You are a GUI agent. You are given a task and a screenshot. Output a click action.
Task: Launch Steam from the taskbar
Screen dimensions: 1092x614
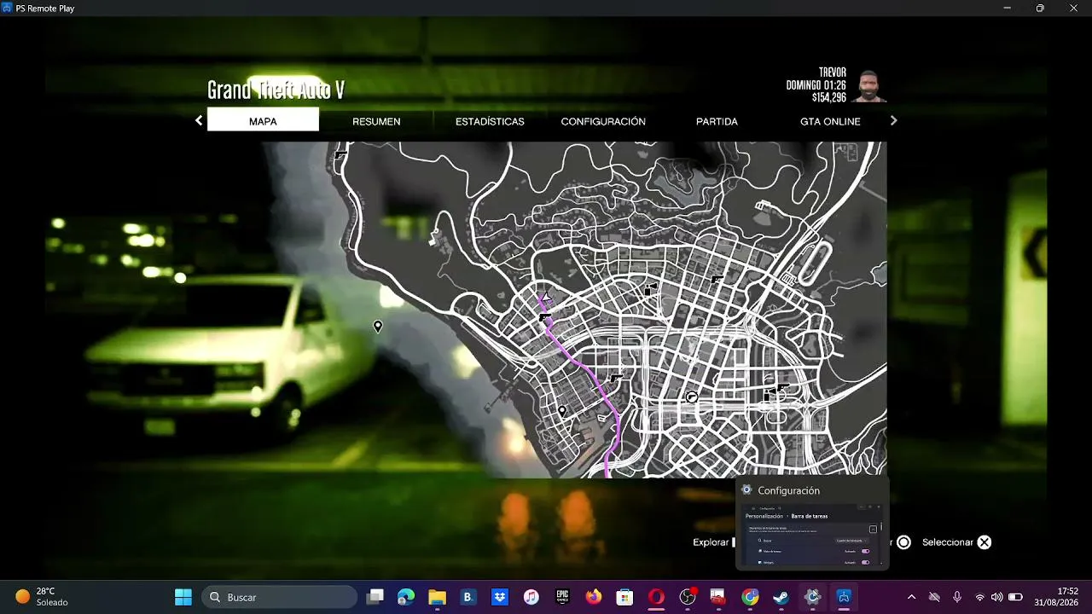(x=781, y=597)
